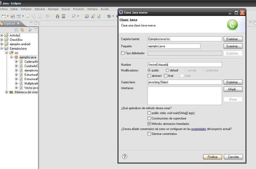This screenshot has height=169, width=256.
Task: Expand the CheckBox project node
Action: [2, 40]
